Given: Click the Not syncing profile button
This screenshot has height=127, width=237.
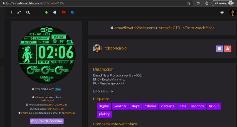Looking at the screenshot, I should (222, 3).
